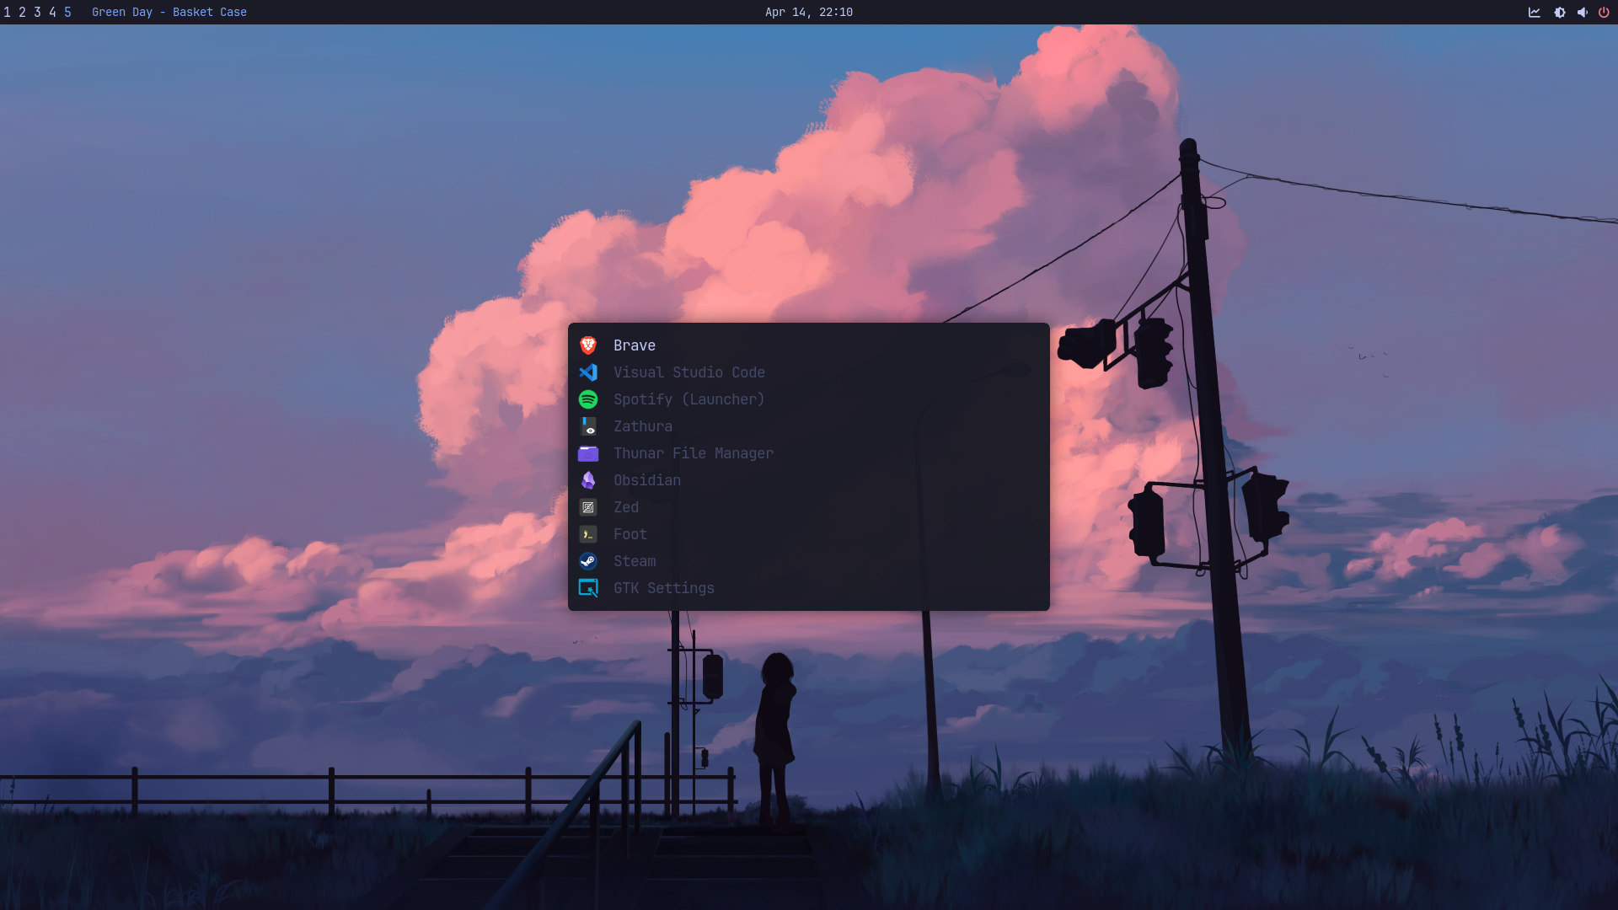1618x910 pixels.
Task: Select the Zathura entry label
Action: (x=643, y=426)
